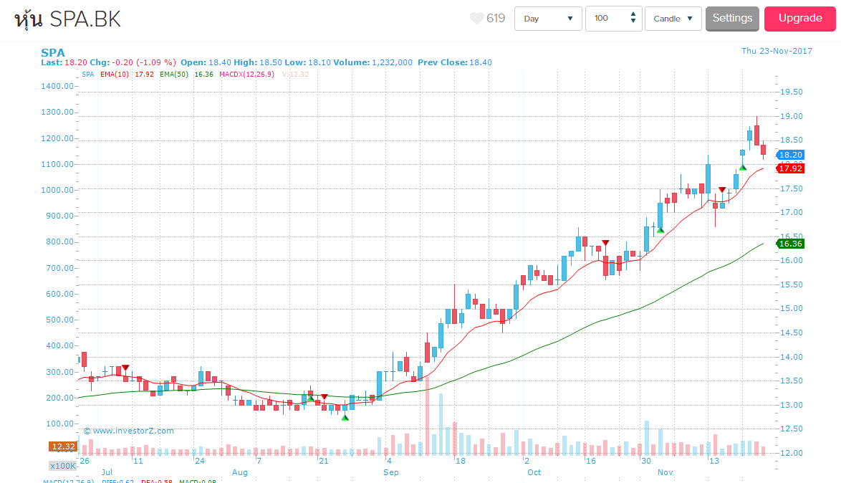
Task: Click the x100K volume scale label
Action: click(x=63, y=466)
